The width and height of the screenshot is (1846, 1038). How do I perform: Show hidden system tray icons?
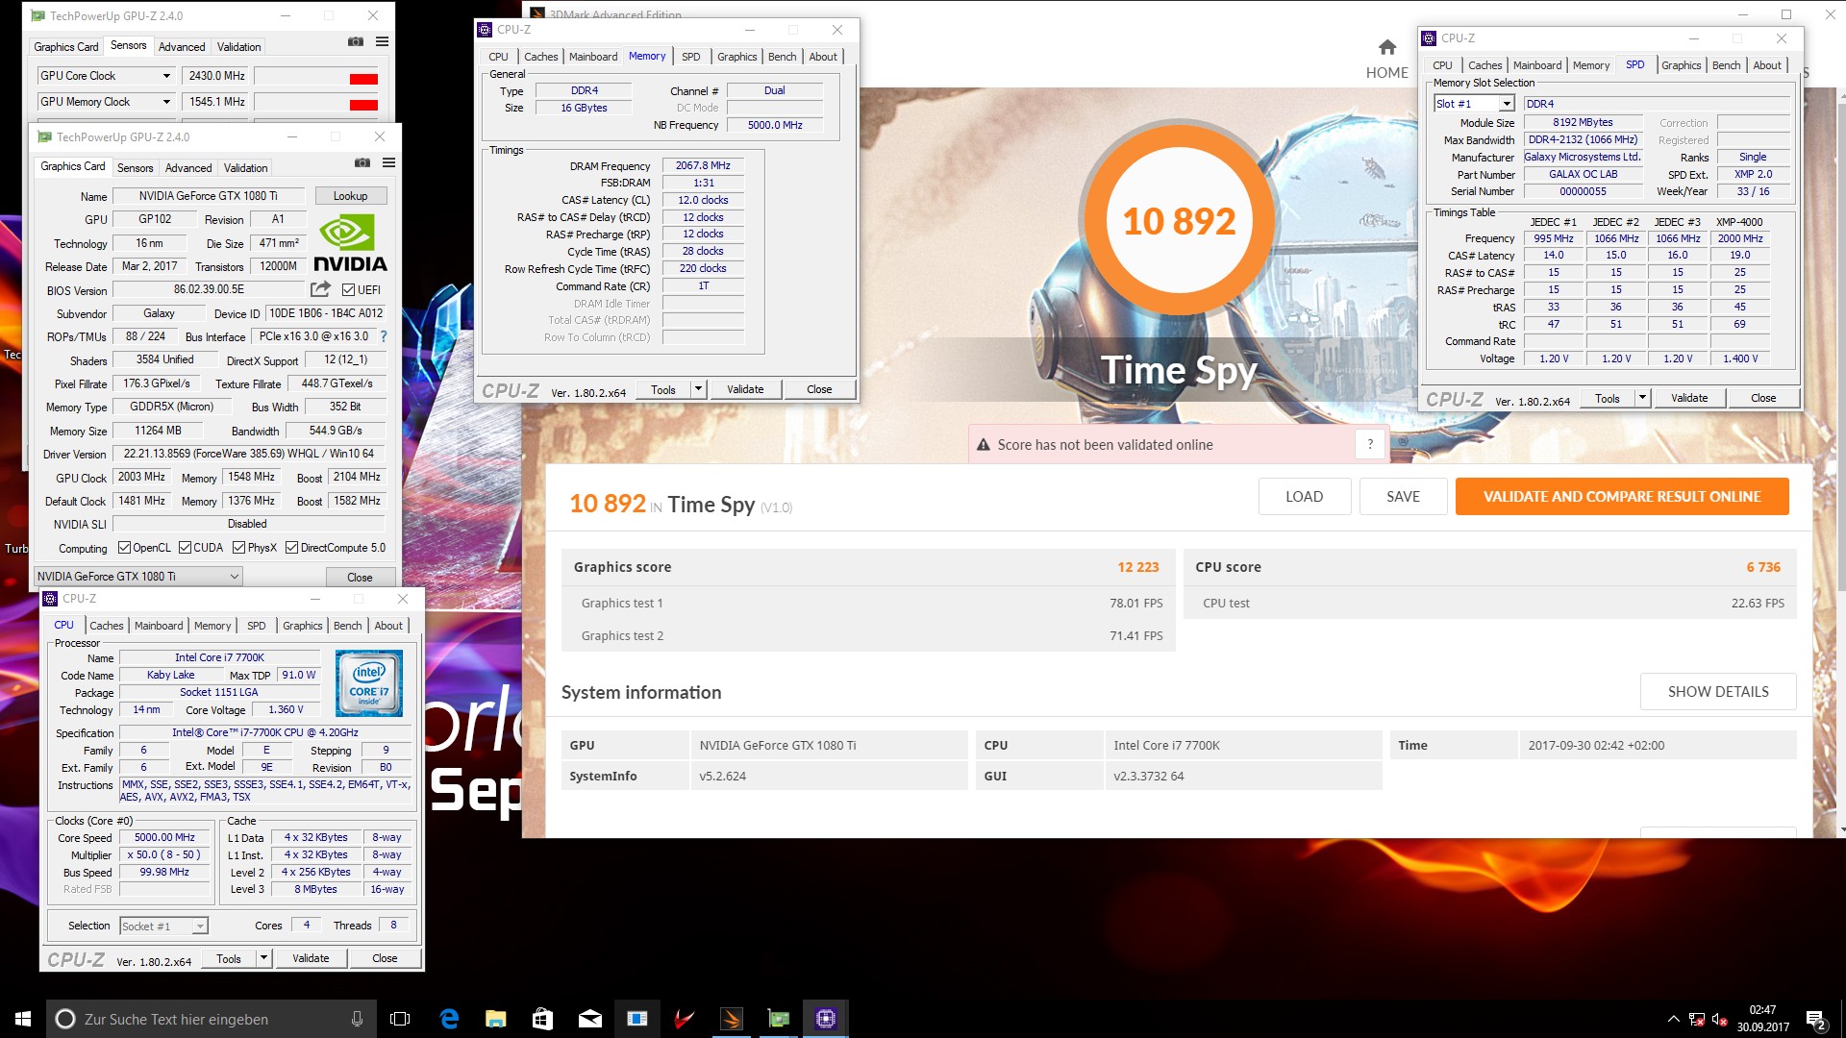(x=1673, y=1019)
